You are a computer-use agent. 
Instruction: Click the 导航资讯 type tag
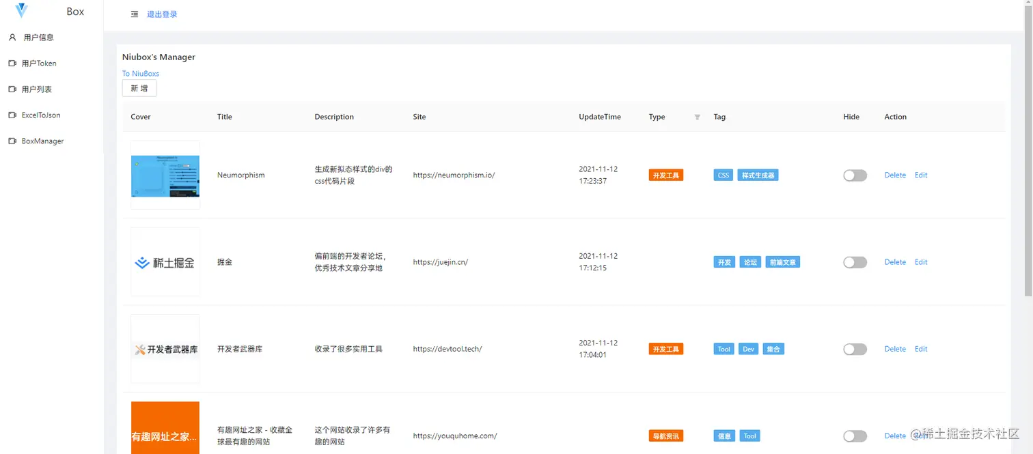tap(666, 436)
